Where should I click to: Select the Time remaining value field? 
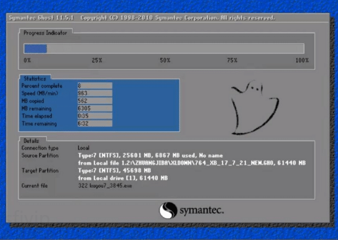[95, 124]
